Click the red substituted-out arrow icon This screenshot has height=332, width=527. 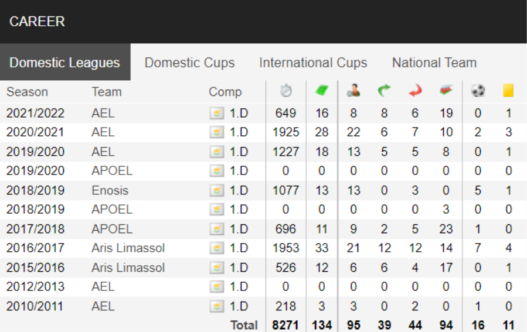[x=415, y=91]
